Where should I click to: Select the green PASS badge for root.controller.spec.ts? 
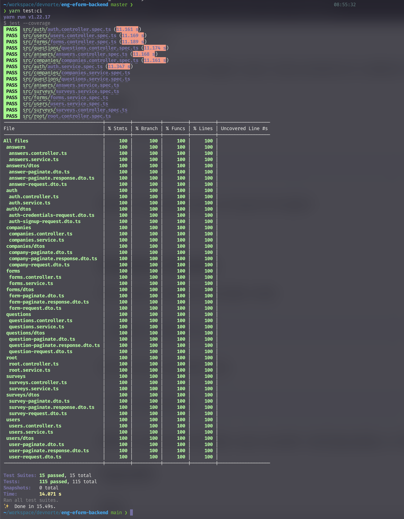point(11,116)
